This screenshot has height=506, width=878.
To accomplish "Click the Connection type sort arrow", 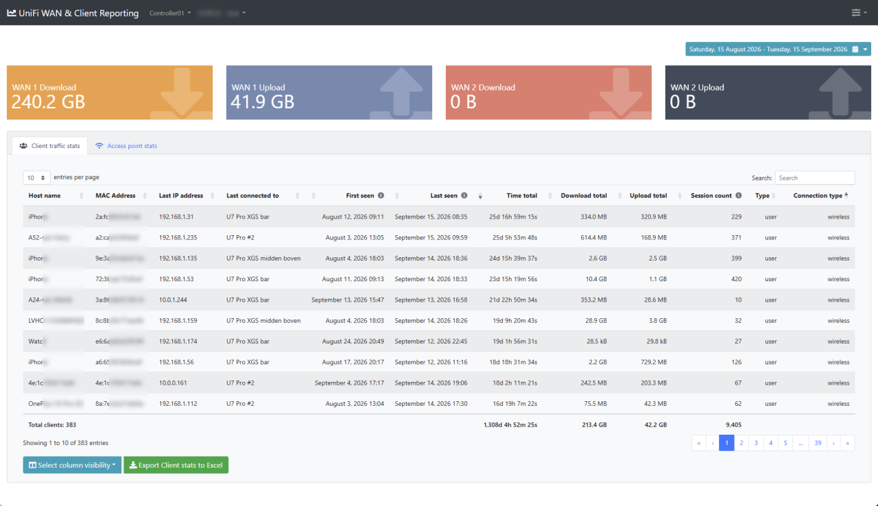I will click(x=846, y=195).
